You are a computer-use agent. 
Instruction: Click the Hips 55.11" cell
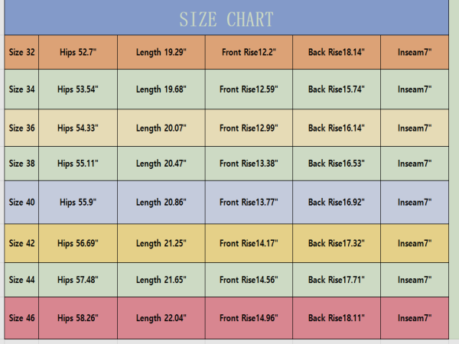78,164
